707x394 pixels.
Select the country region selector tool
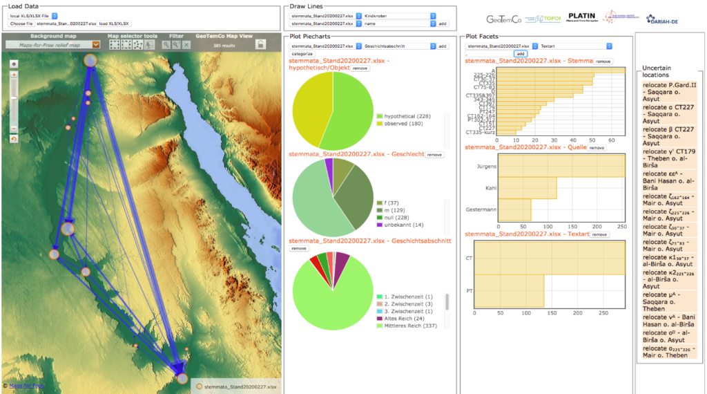pos(149,45)
